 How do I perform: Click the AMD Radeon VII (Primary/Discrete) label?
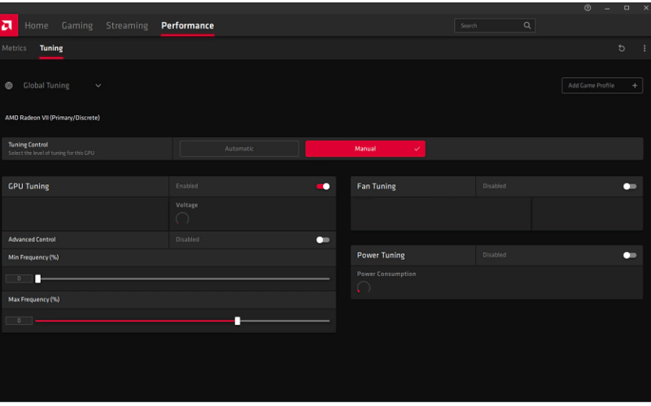tap(52, 118)
